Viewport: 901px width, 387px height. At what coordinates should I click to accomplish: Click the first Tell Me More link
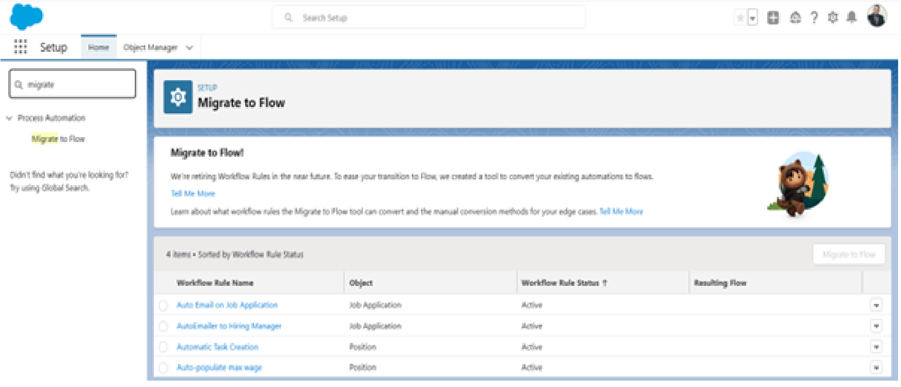point(193,193)
